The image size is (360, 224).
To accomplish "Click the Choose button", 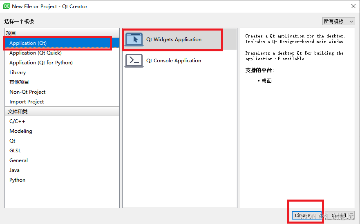I will coord(306,215).
